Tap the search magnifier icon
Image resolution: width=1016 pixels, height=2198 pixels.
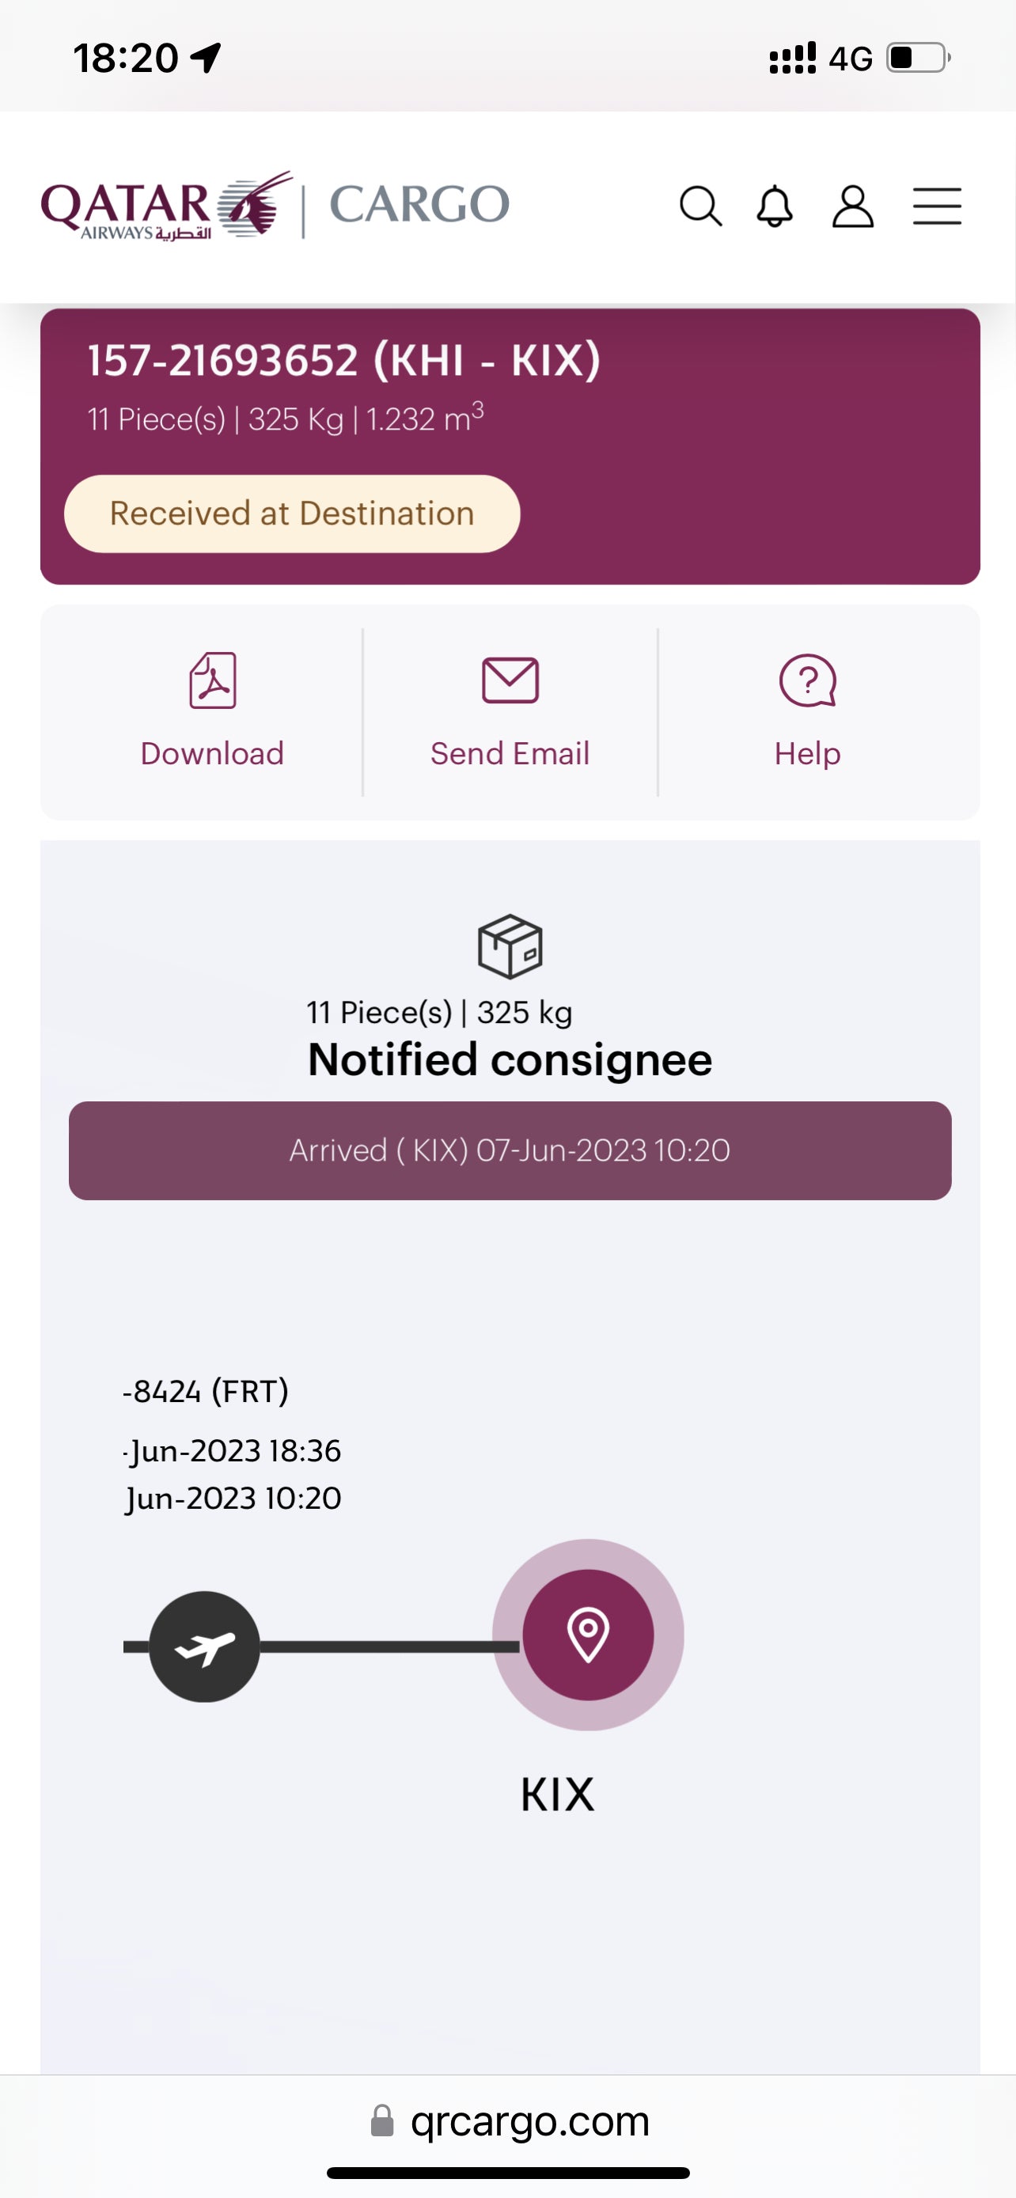tap(700, 207)
